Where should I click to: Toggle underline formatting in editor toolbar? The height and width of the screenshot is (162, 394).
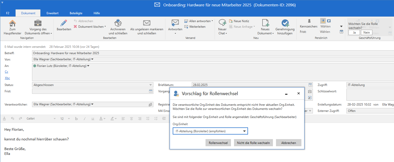(x=93, y=119)
